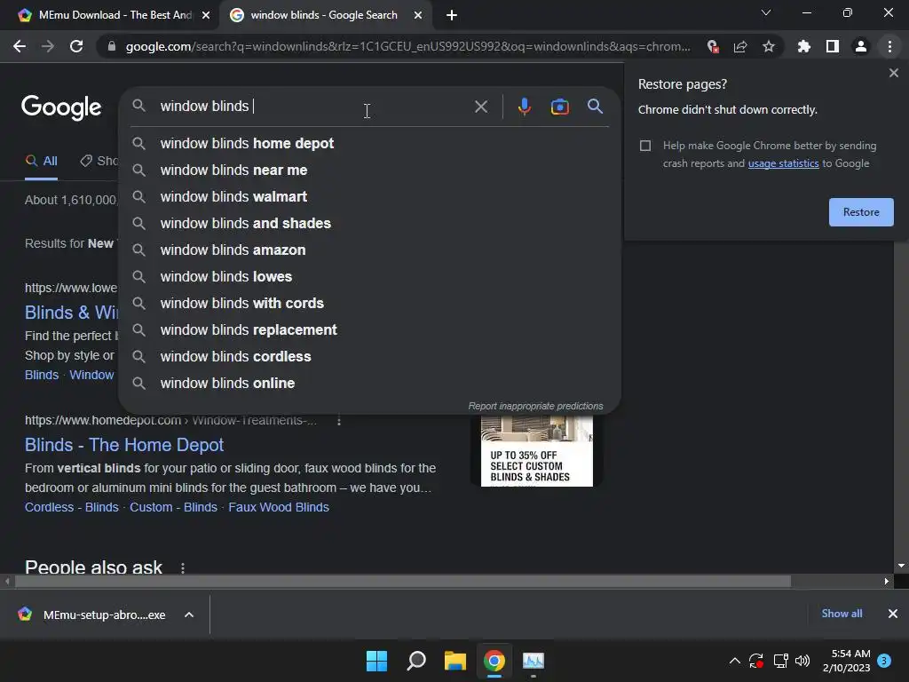Click the forward navigation arrow
This screenshot has height=682, width=909.
click(48, 46)
